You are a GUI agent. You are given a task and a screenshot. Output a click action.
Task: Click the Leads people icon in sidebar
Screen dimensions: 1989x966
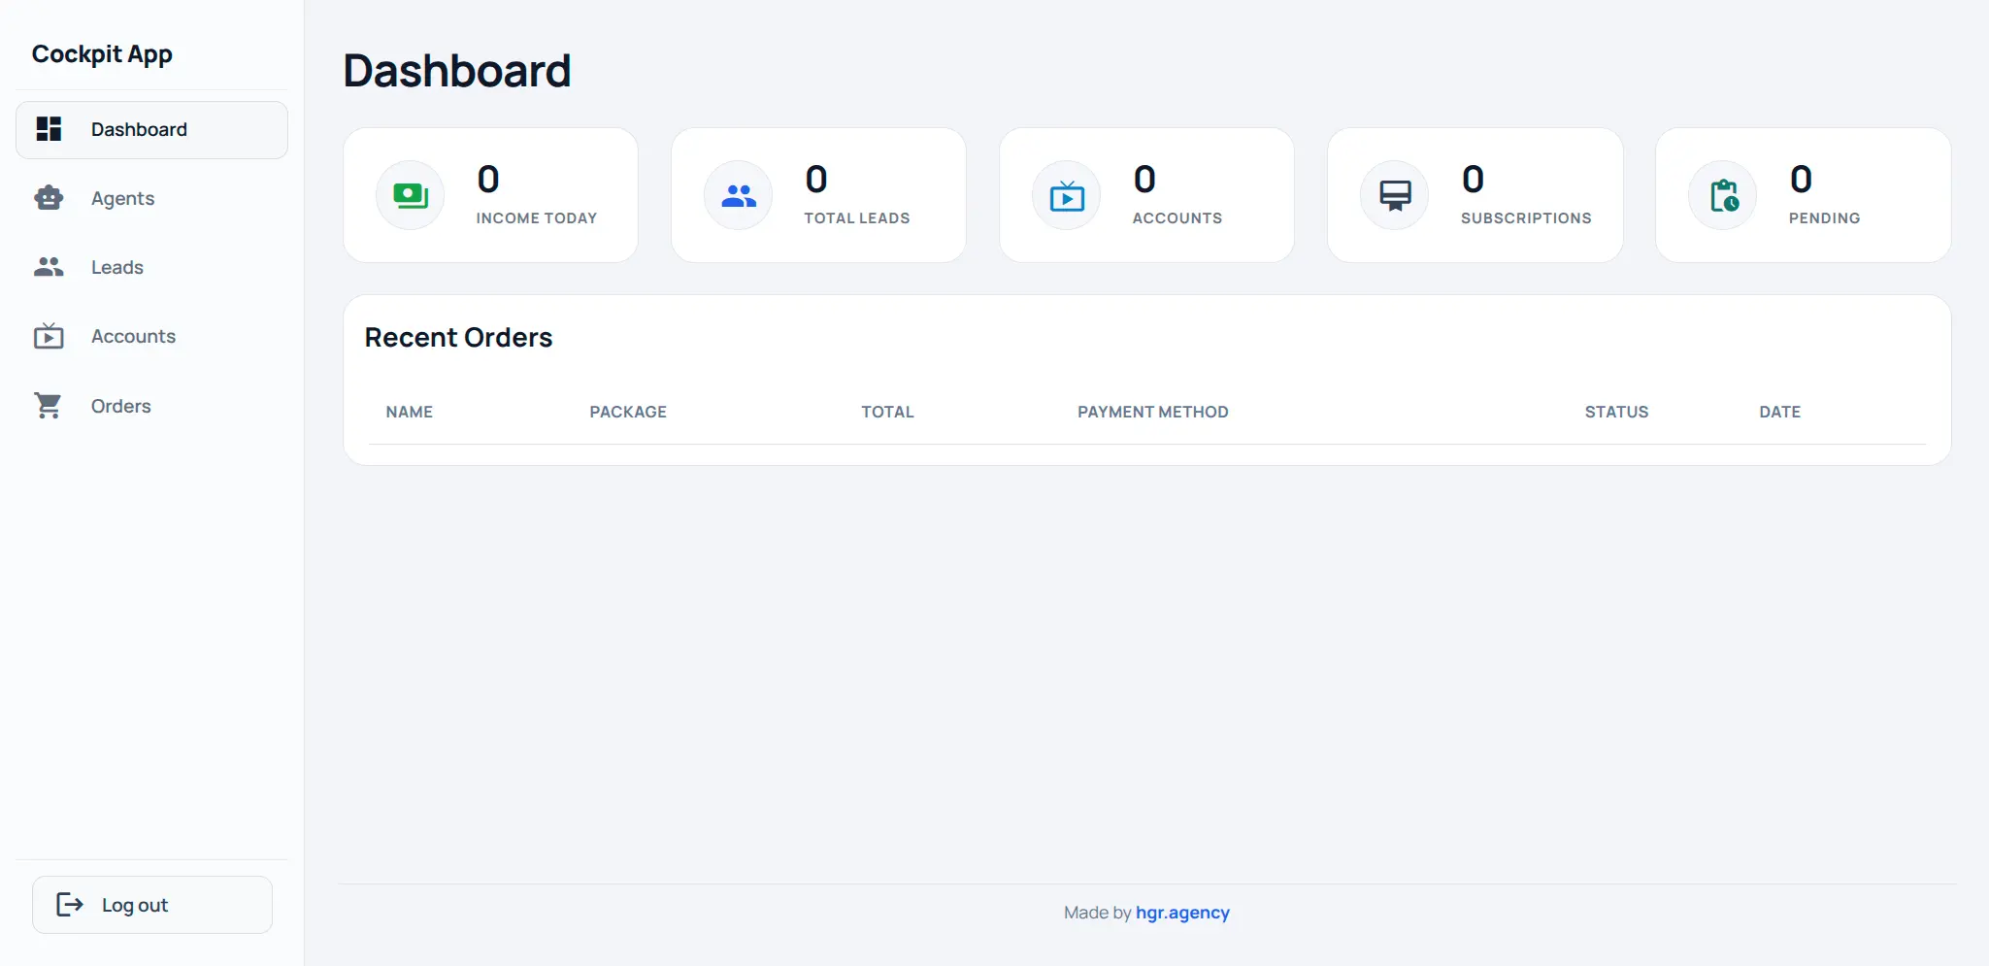[x=49, y=267]
